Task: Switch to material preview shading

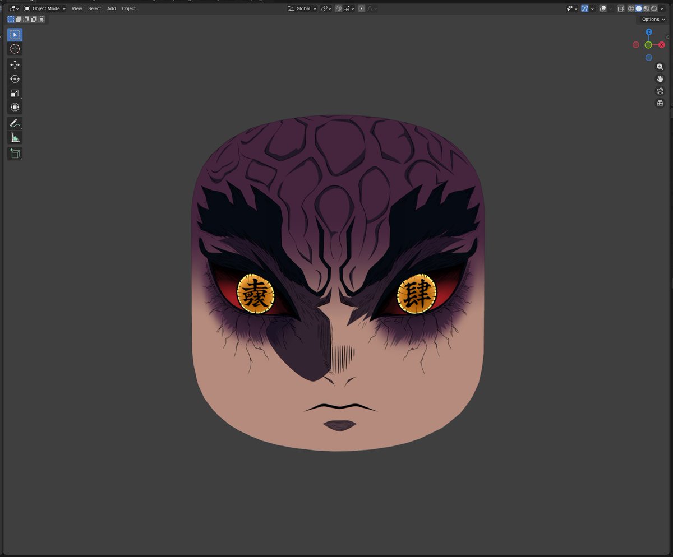Action: pyautogui.click(x=647, y=8)
